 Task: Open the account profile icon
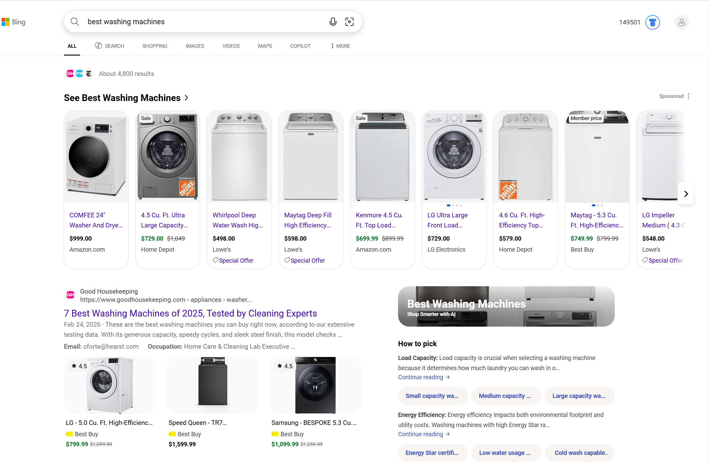click(x=681, y=22)
